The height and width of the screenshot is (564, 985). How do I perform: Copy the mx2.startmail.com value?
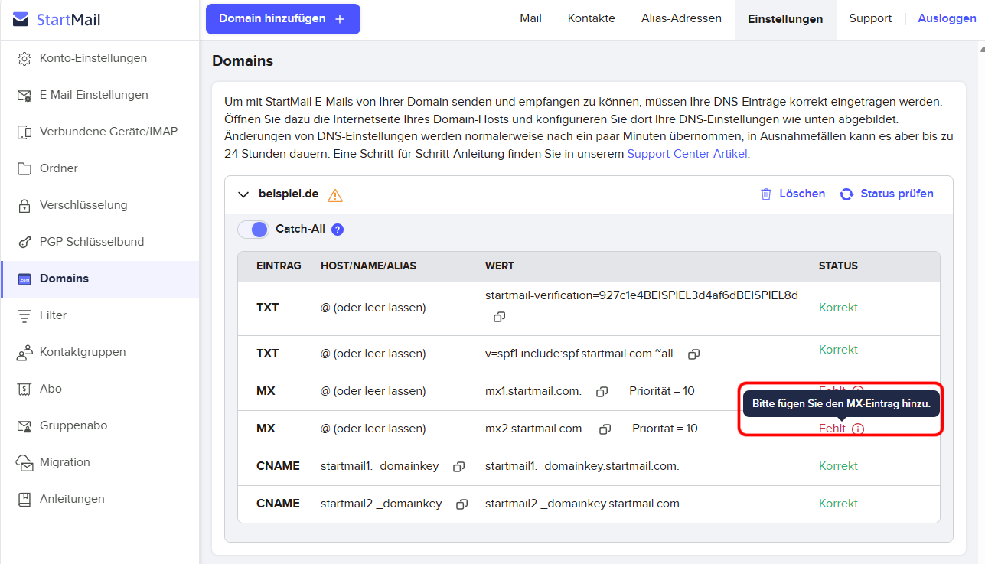click(x=605, y=429)
